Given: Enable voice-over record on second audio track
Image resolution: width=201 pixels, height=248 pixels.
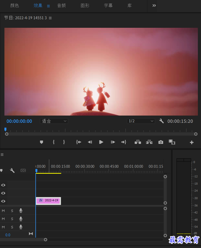Looking at the screenshot, I should pos(21,219).
